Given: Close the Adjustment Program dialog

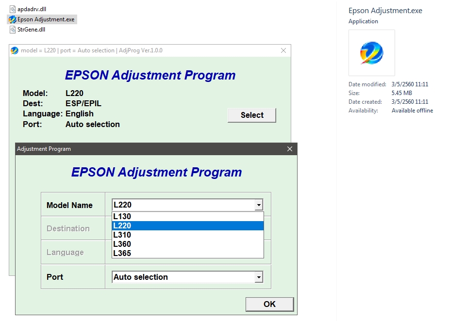Looking at the screenshot, I should pos(290,149).
